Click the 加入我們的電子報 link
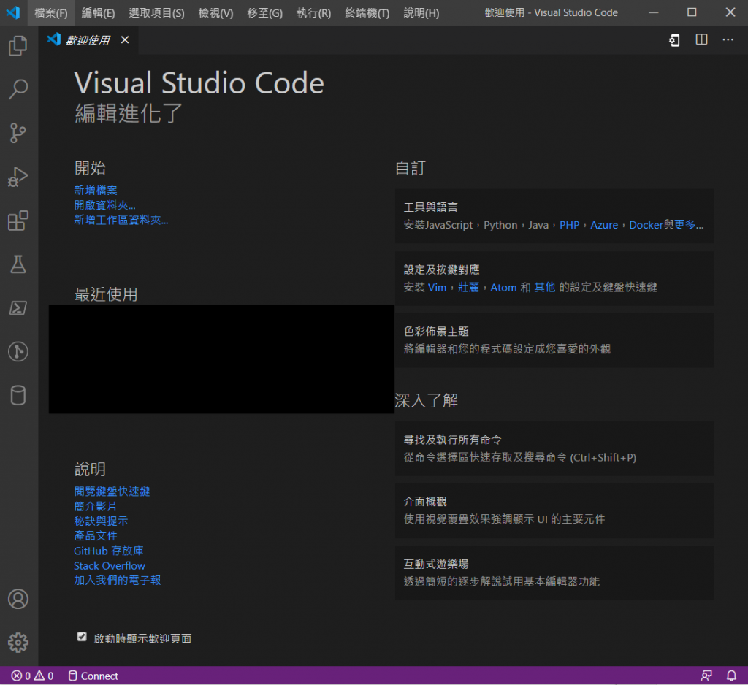 [x=118, y=581]
